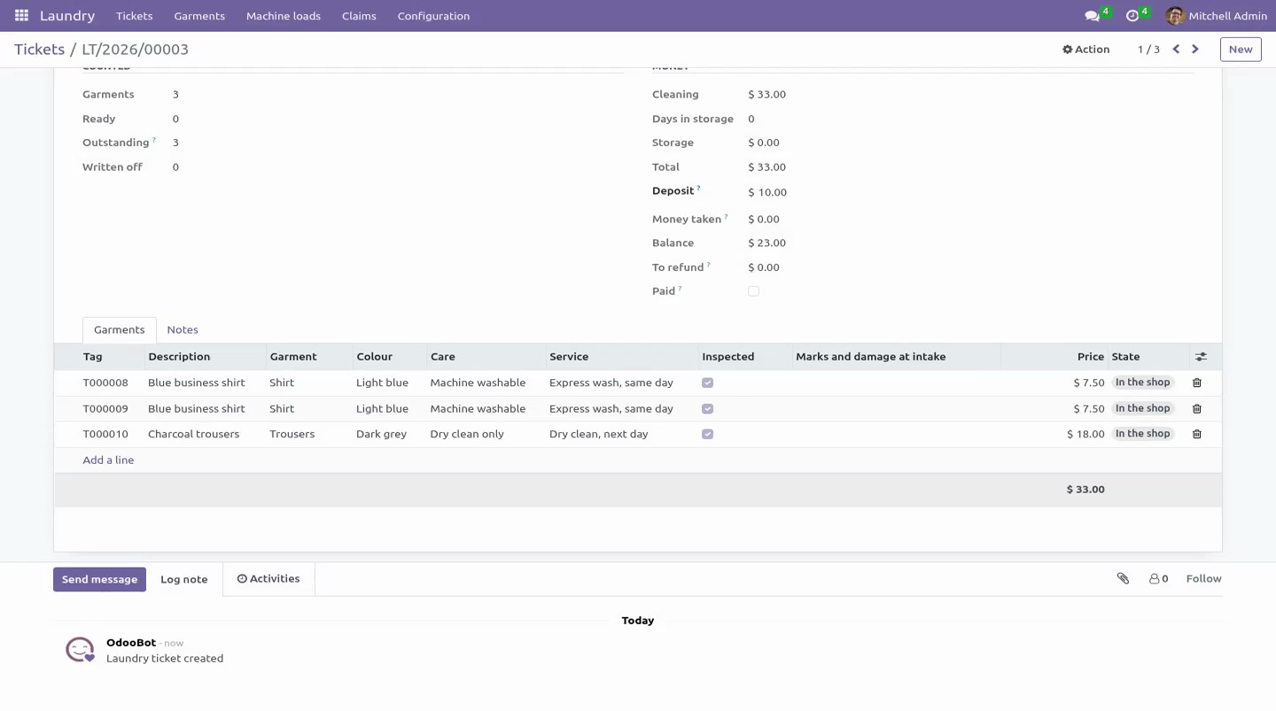Open the Claims menu
1276x711 pixels.
pos(359,16)
